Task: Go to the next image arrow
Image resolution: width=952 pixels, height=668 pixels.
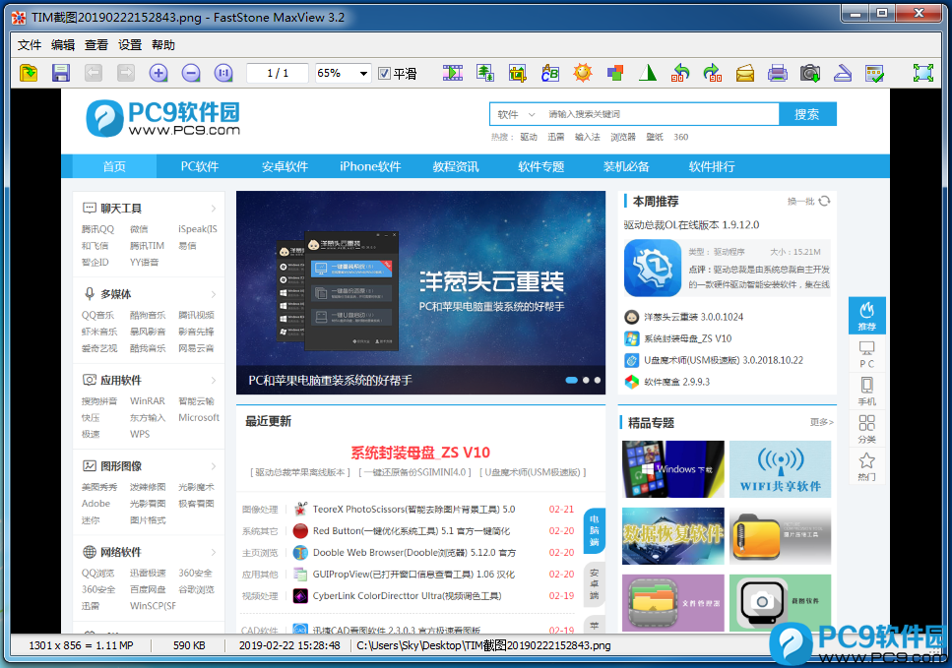Action: (x=126, y=74)
